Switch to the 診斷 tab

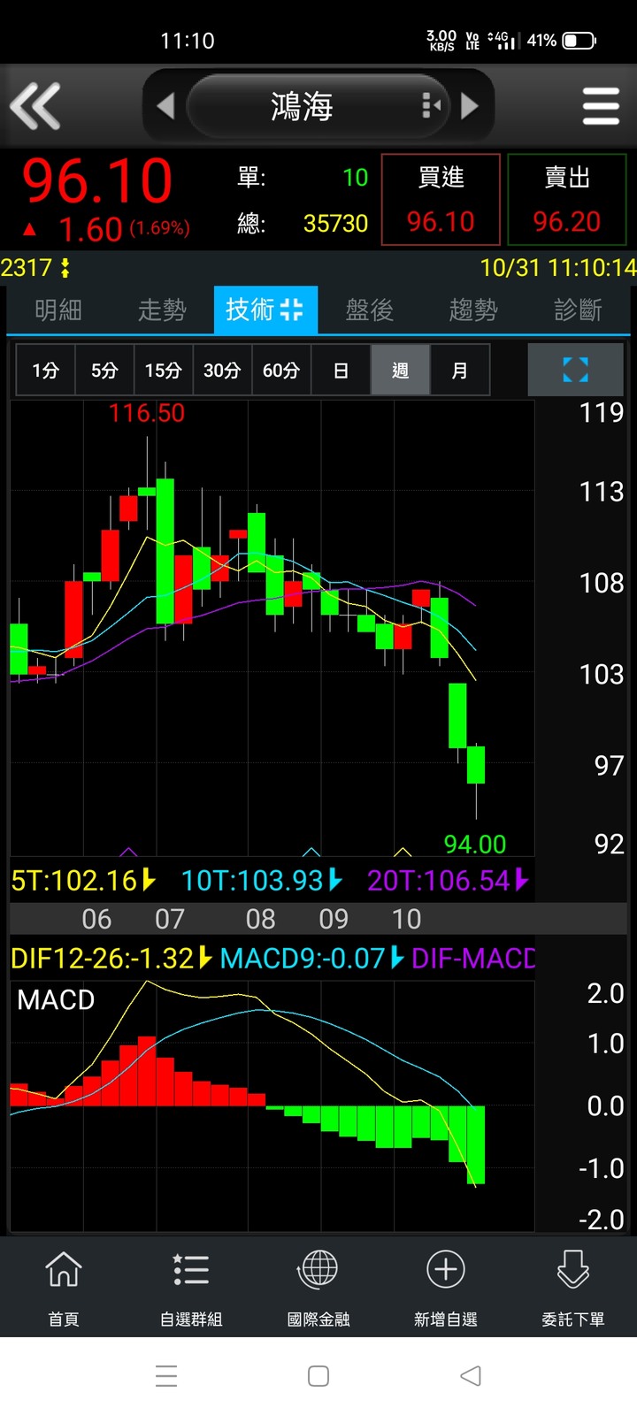tap(578, 310)
